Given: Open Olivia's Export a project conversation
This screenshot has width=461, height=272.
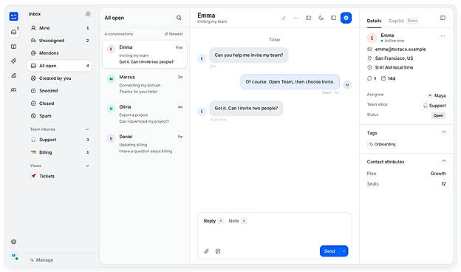Looking at the screenshot, I should (145, 114).
